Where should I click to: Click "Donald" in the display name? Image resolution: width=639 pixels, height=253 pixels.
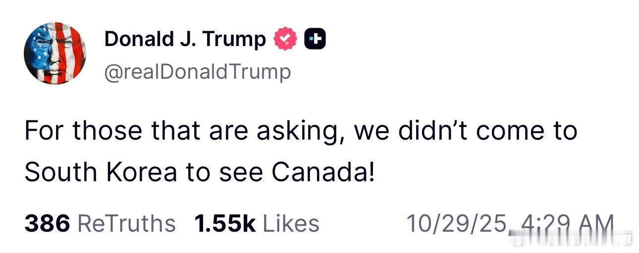tap(139, 39)
